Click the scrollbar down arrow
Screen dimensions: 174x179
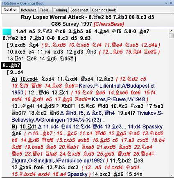(171, 175)
